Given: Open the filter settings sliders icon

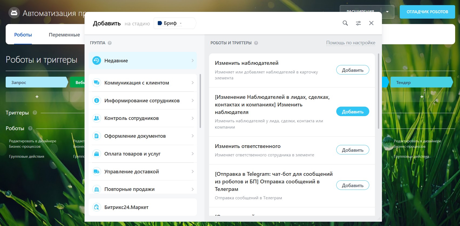Looking at the screenshot, I should (x=358, y=23).
